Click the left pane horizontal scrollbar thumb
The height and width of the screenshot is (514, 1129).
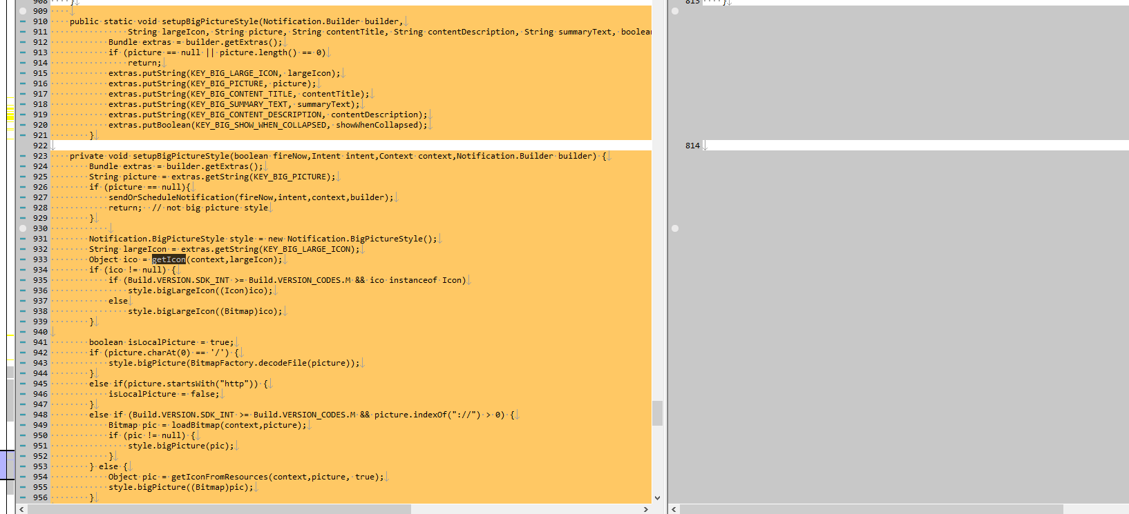tap(219, 509)
